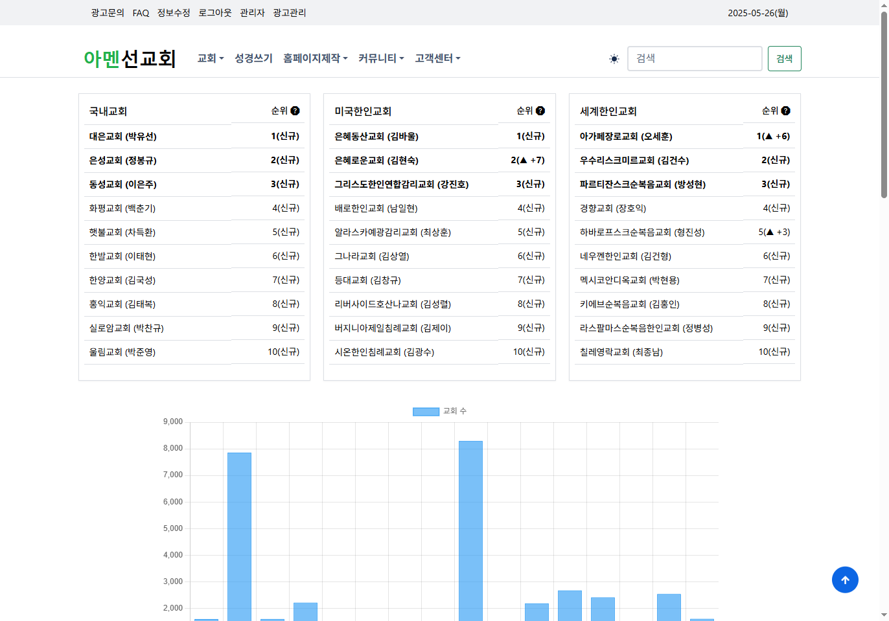The image size is (889, 621).
Task: Click the 아멘선교회 site logo
Action: [x=130, y=59]
